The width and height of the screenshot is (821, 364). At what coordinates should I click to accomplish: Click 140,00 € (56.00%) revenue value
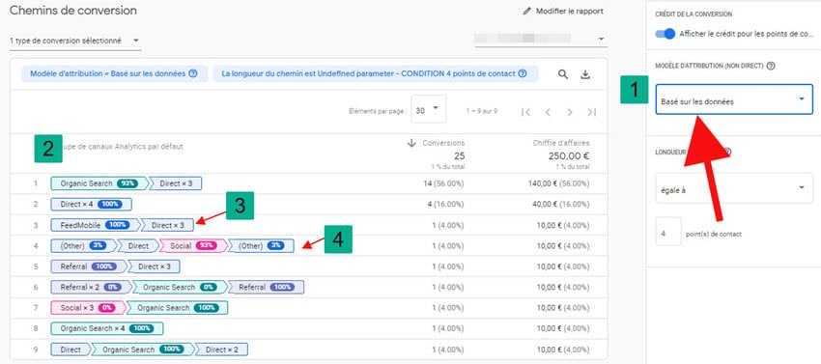558,183
